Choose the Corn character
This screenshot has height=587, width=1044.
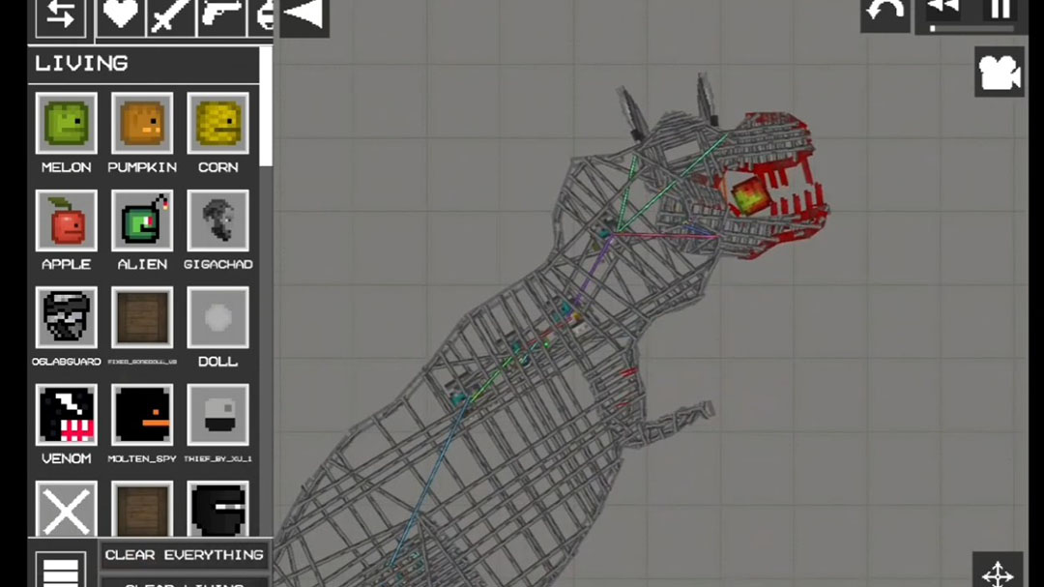point(217,123)
